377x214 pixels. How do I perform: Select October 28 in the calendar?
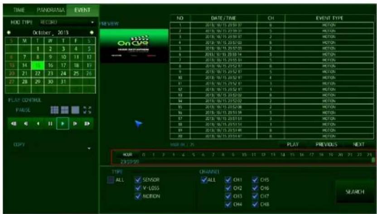coord(24,81)
